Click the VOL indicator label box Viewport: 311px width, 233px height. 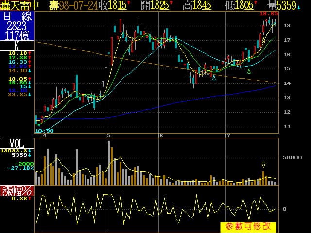(x=17, y=143)
